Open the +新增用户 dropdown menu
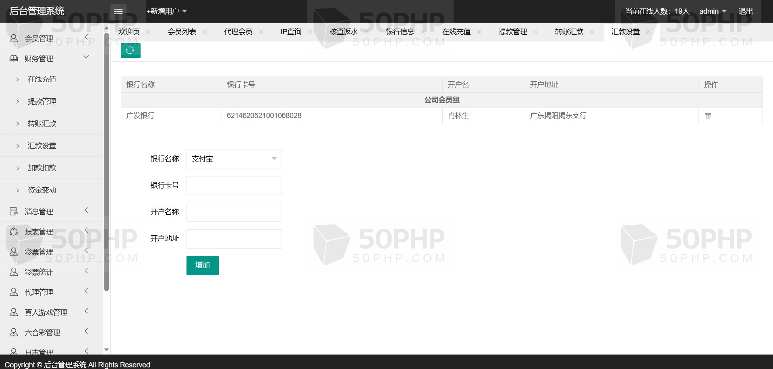Image resolution: width=773 pixels, height=369 pixels. (167, 11)
